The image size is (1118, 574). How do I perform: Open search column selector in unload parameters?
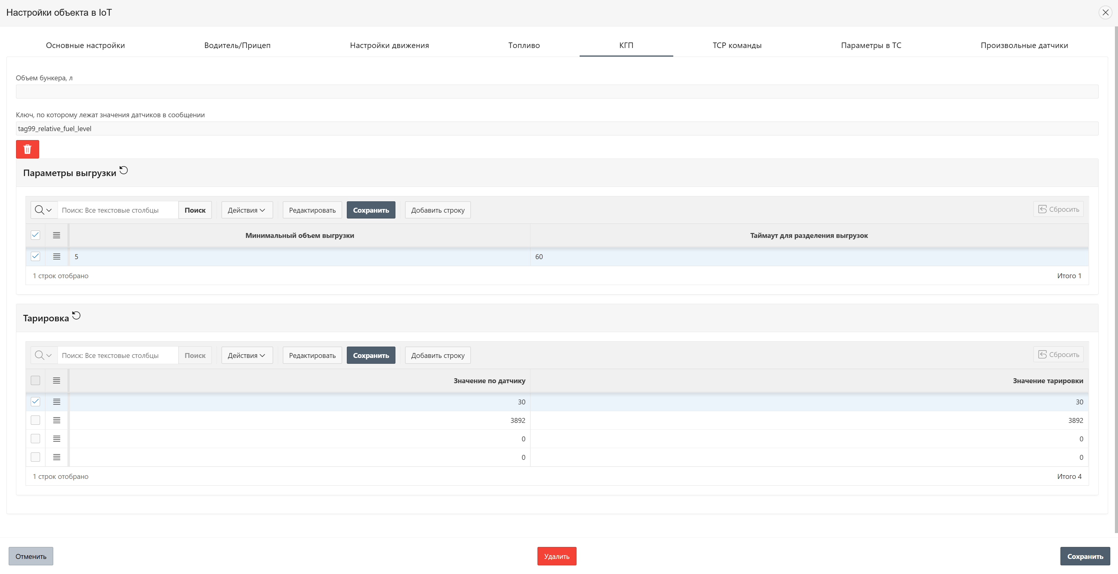click(43, 210)
